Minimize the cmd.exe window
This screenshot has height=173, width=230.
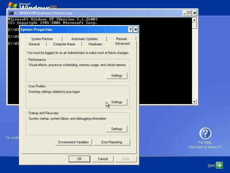point(185,13)
